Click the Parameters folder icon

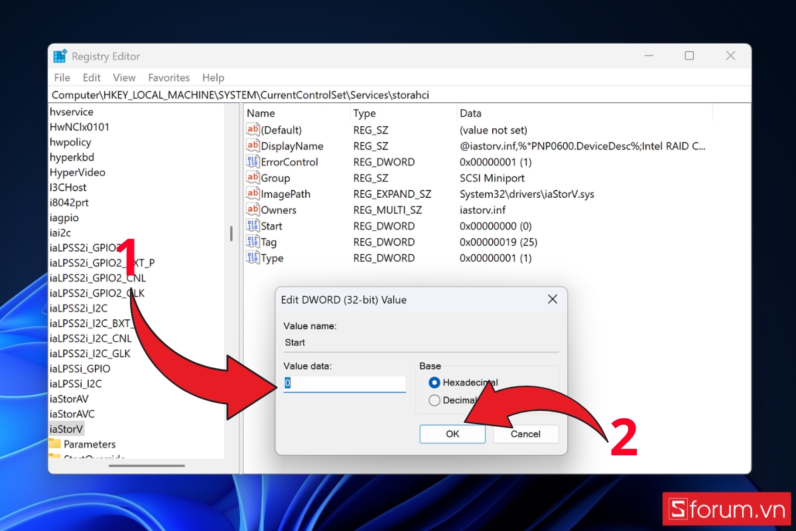tap(54, 444)
